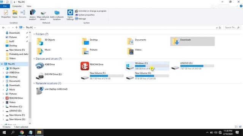This screenshot has width=243, height=136.
Task: Open System properties
Action: click(x=85, y=15)
